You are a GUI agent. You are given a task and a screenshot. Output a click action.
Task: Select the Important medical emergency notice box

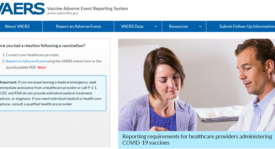coord(52,93)
